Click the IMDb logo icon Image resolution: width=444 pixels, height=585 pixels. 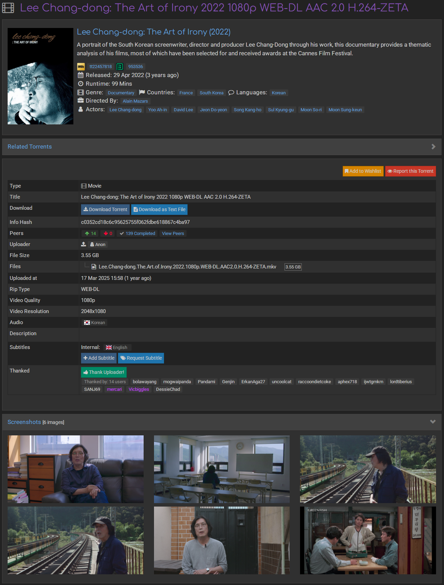click(x=81, y=67)
